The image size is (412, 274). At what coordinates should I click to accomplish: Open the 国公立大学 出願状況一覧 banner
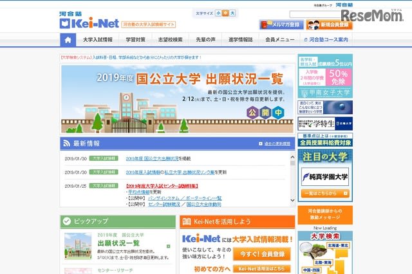(177, 99)
